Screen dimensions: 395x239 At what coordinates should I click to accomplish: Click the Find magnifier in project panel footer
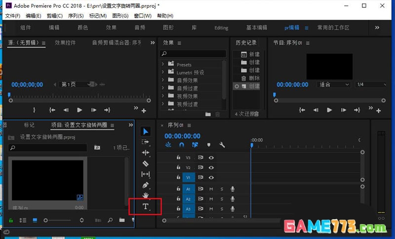110,220
